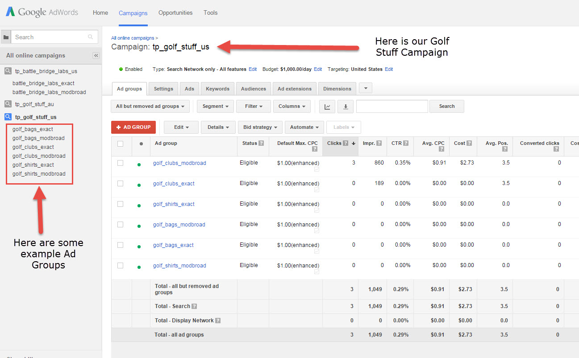Toggle the select-all checkbox in table header
The image size is (579, 358).
pyautogui.click(x=120, y=144)
